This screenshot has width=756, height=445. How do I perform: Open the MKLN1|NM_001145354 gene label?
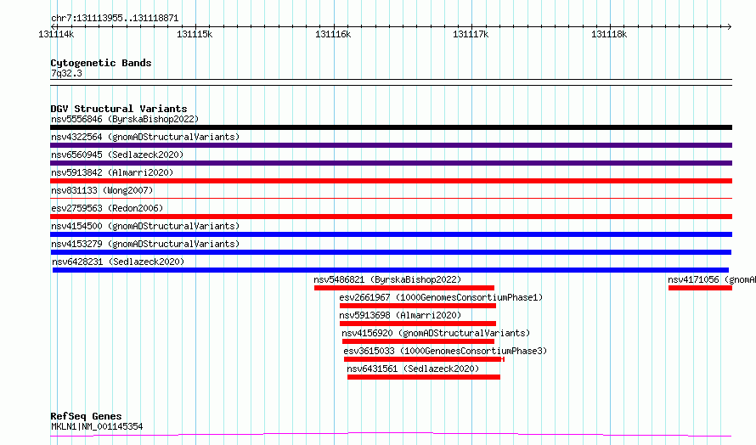[97, 426]
